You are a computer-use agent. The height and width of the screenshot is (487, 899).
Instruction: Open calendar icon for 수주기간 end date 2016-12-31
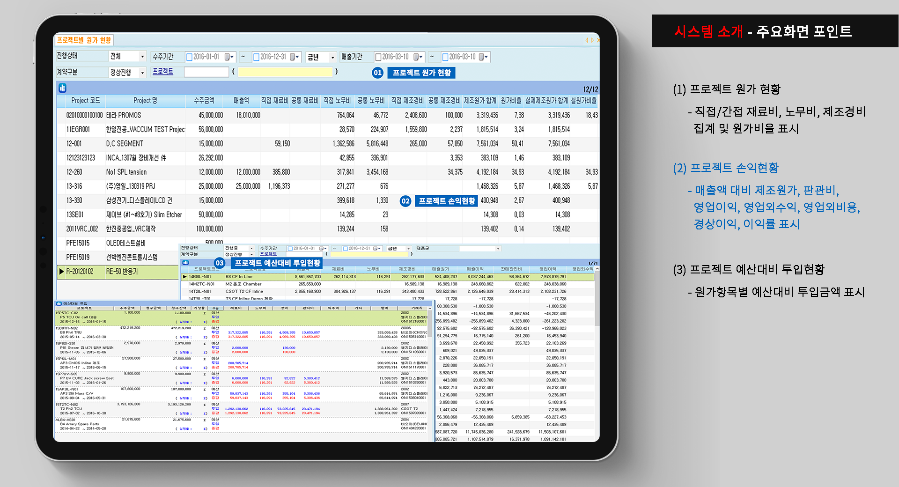tap(295, 57)
